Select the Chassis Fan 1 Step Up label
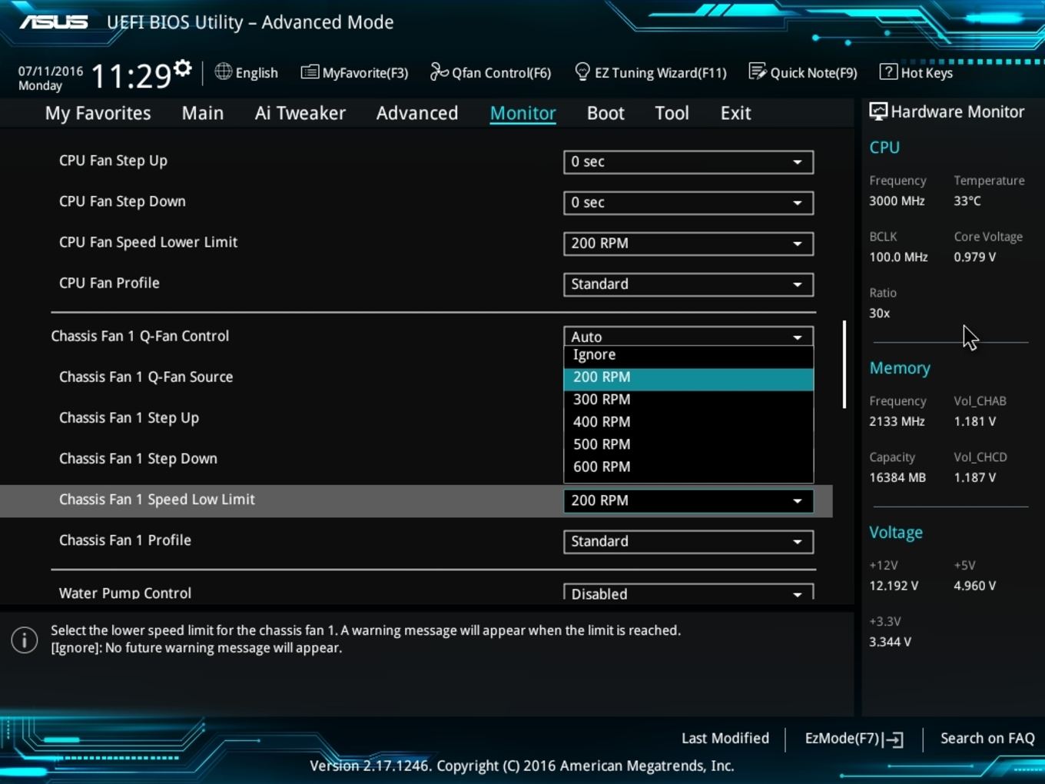 tap(129, 418)
